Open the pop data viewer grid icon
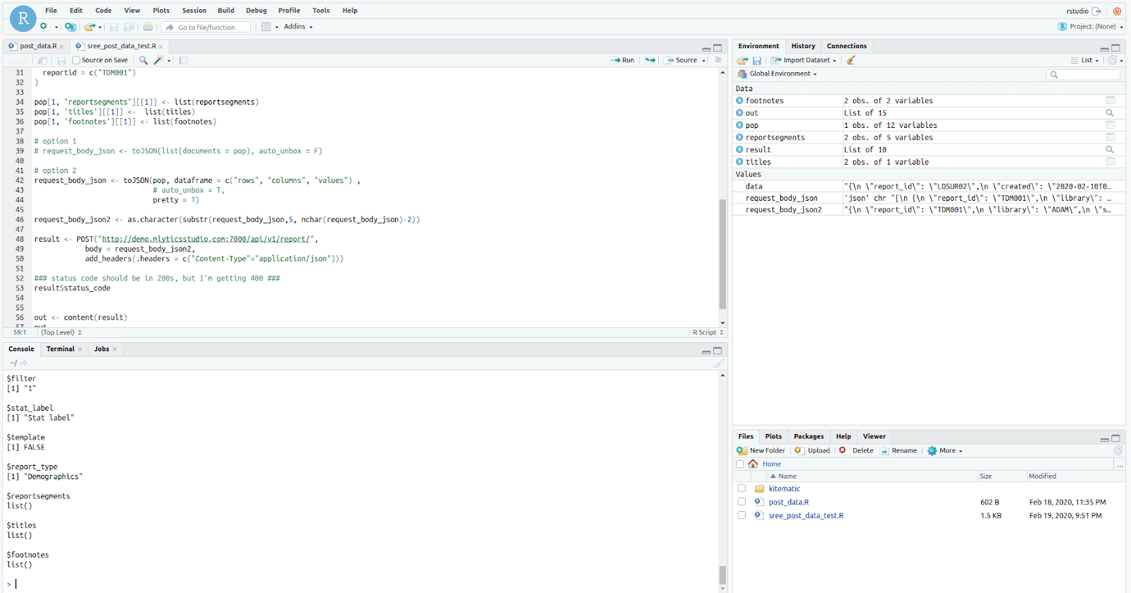This screenshot has height=593, width=1131. [x=1111, y=125]
